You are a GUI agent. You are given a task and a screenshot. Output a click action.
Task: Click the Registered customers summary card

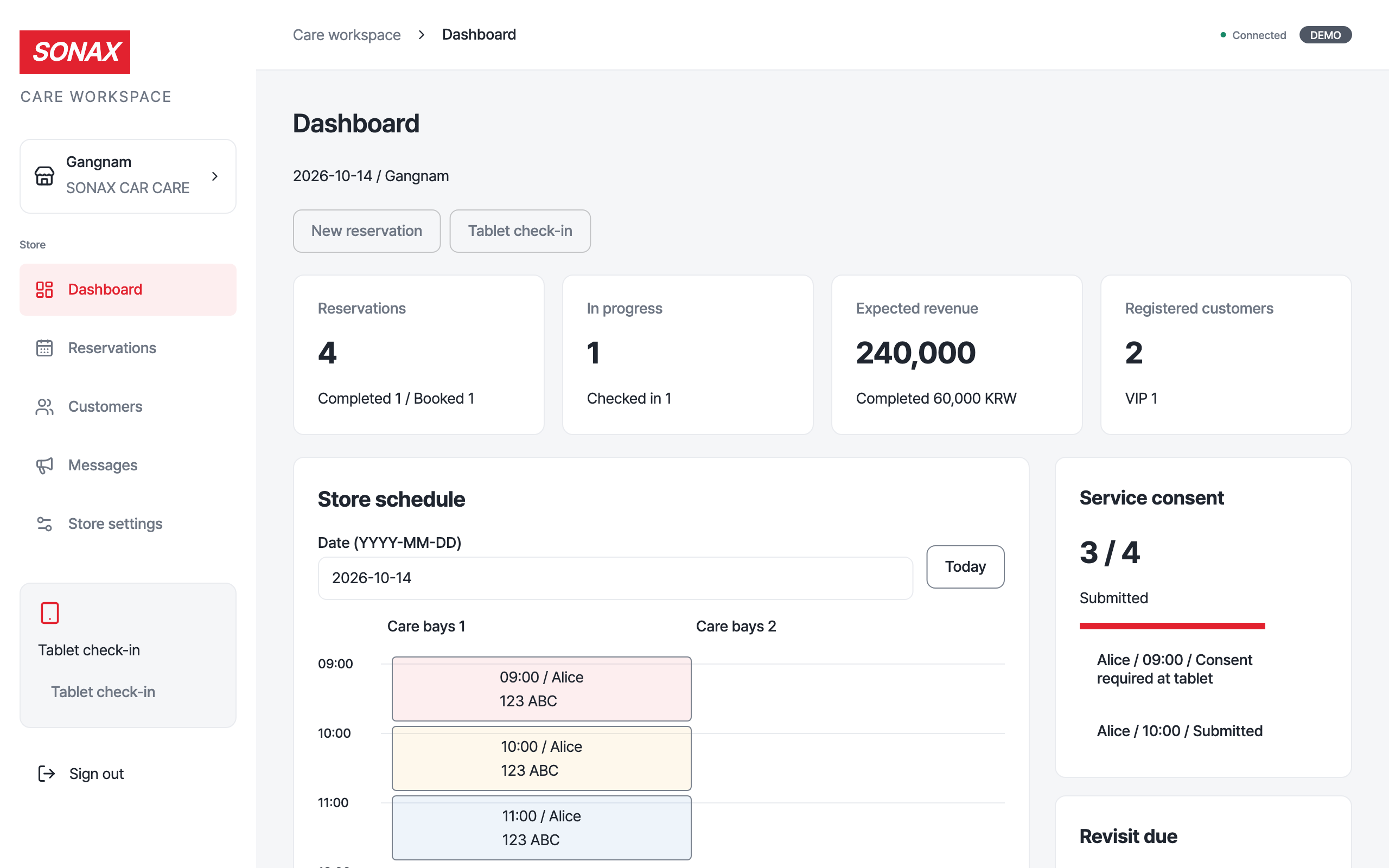click(1226, 355)
